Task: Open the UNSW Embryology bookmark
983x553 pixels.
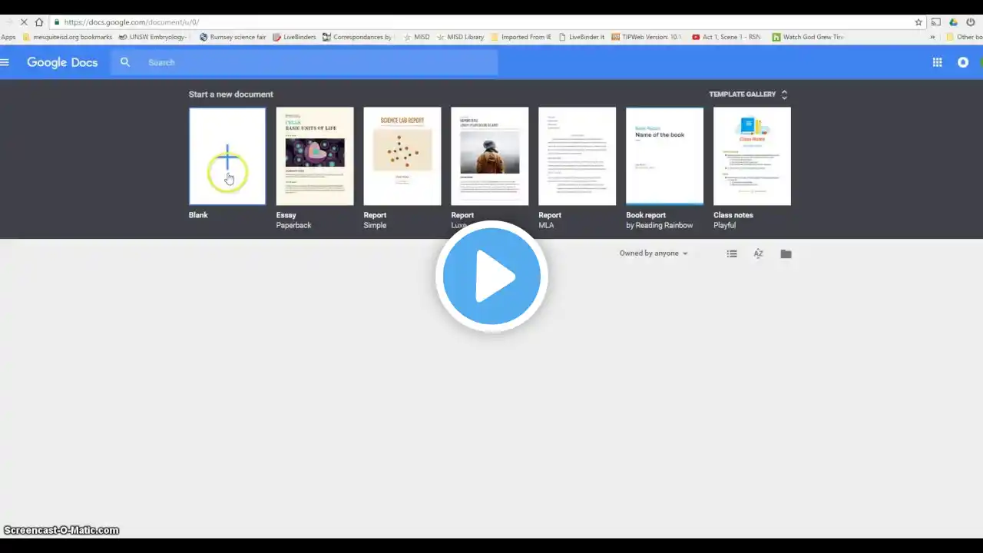Action: [x=153, y=37]
